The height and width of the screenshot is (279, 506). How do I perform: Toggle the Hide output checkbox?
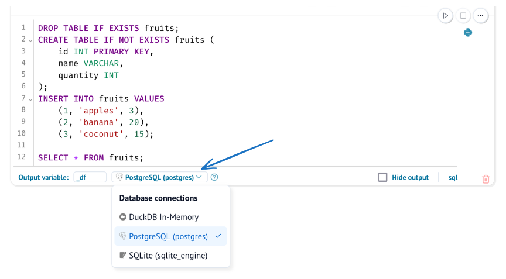click(382, 177)
